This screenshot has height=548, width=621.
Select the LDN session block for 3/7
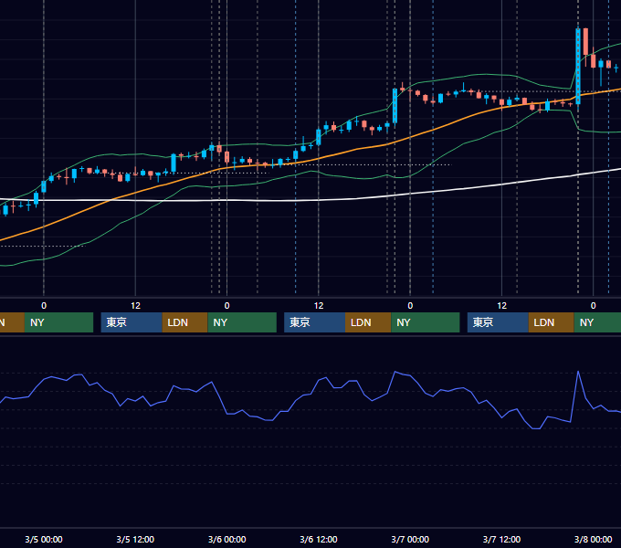[551, 322]
